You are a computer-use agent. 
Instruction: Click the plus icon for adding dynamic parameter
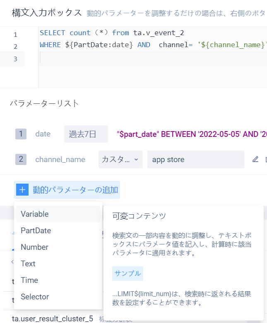point(22,190)
